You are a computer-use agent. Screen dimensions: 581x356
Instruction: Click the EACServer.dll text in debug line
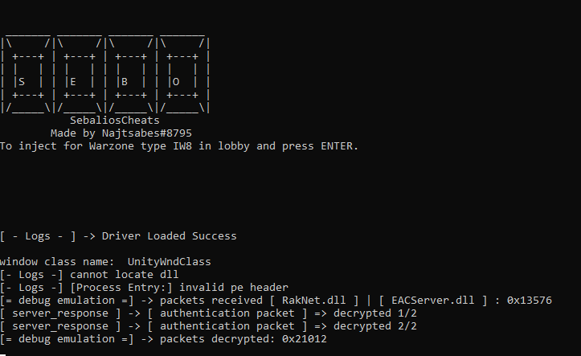433,300
